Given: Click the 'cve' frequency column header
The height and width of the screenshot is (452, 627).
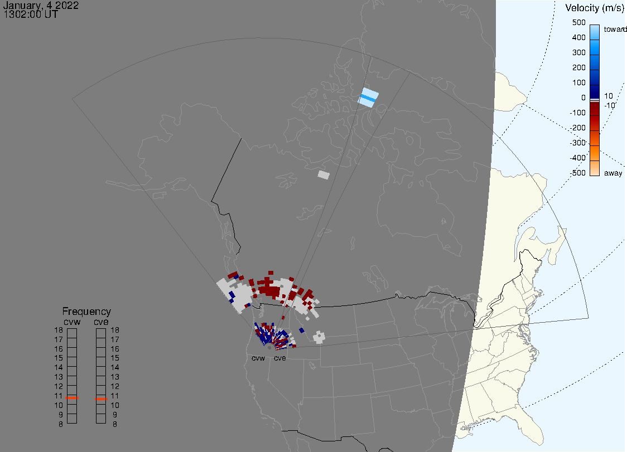Looking at the screenshot, I should pyautogui.click(x=101, y=322).
